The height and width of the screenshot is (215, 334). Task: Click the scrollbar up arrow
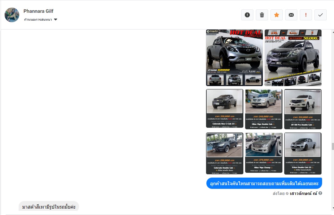(333, 32)
